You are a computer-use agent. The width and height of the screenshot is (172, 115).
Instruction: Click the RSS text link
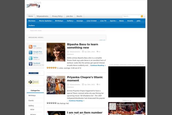coord(35,46)
